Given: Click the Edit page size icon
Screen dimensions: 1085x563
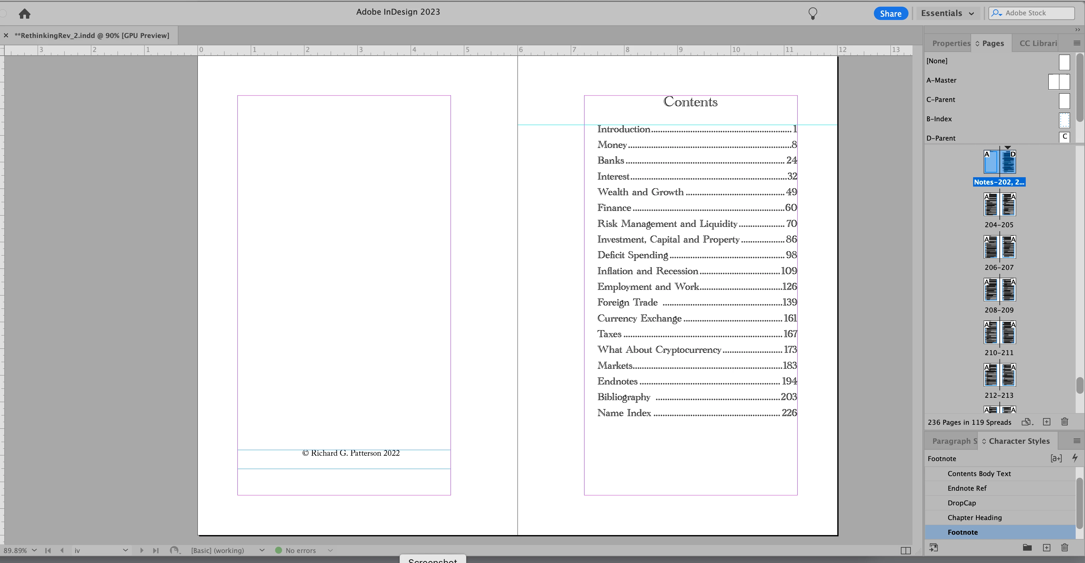Looking at the screenshot, I should coord(1026,422).
